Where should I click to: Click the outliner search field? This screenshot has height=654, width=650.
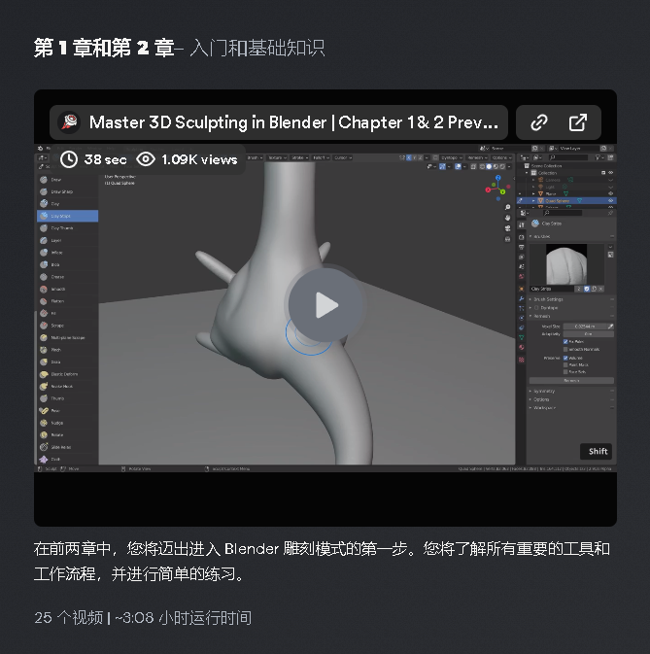click(568, 157)
